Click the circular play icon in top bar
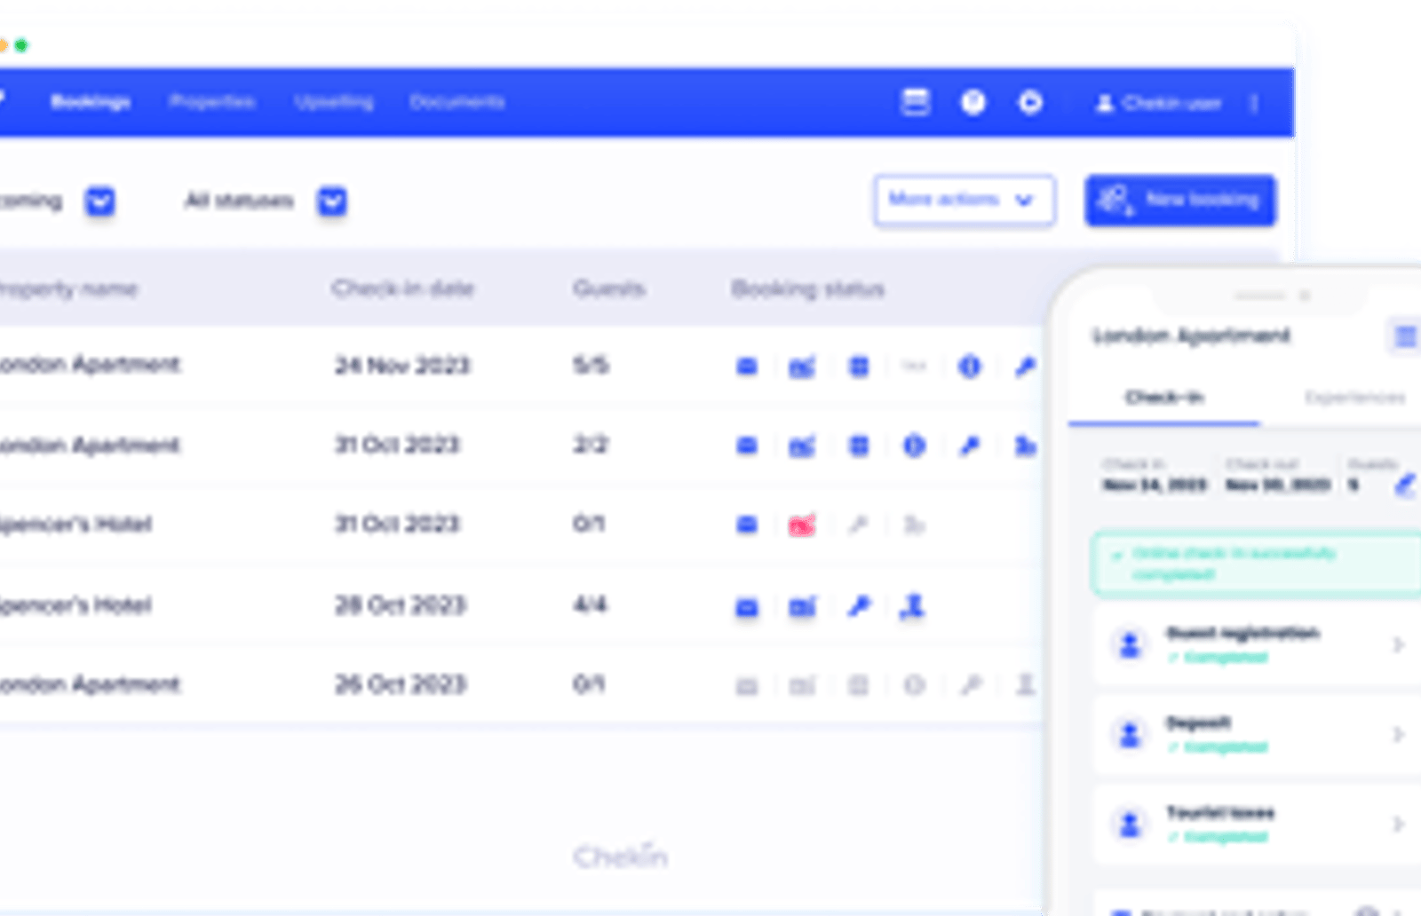1421x916 pixels. [x=1030, y=103]
